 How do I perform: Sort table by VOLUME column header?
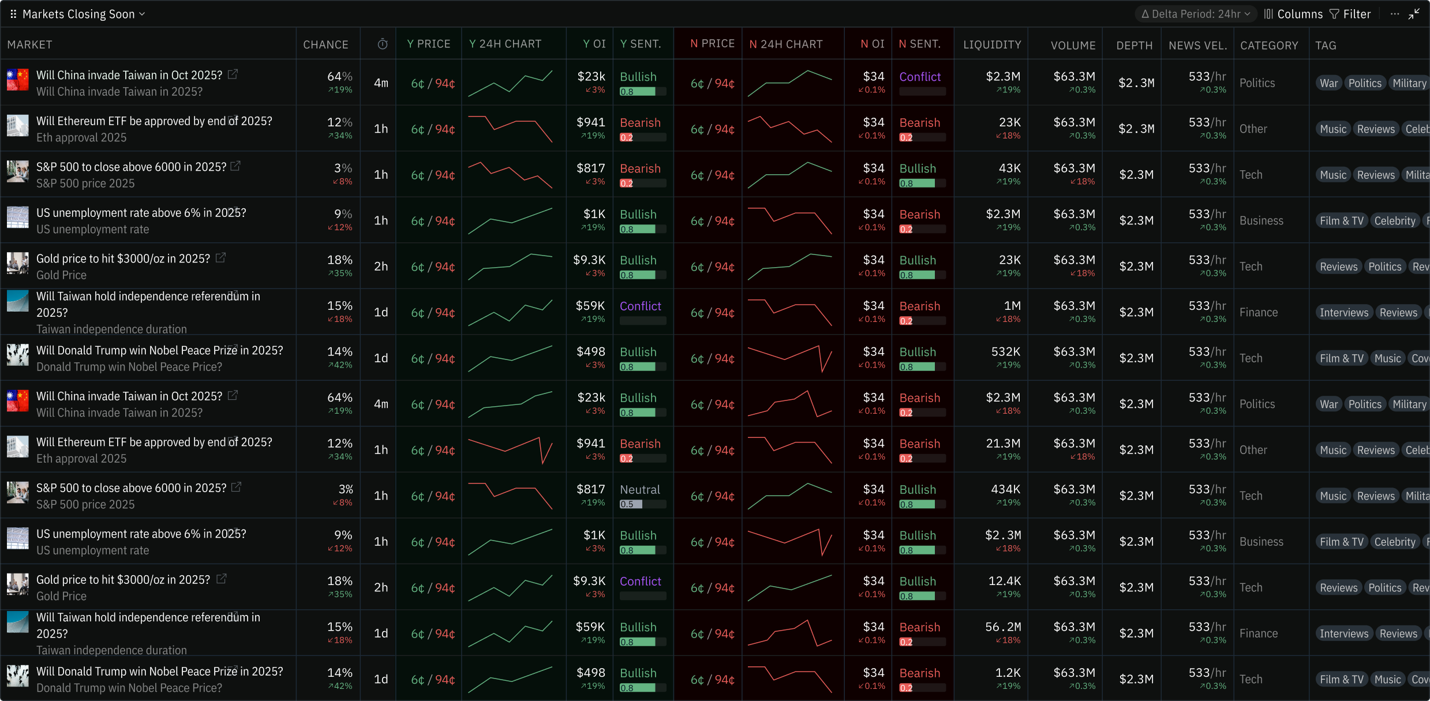pyautogui.click(x=1072, y=45)
